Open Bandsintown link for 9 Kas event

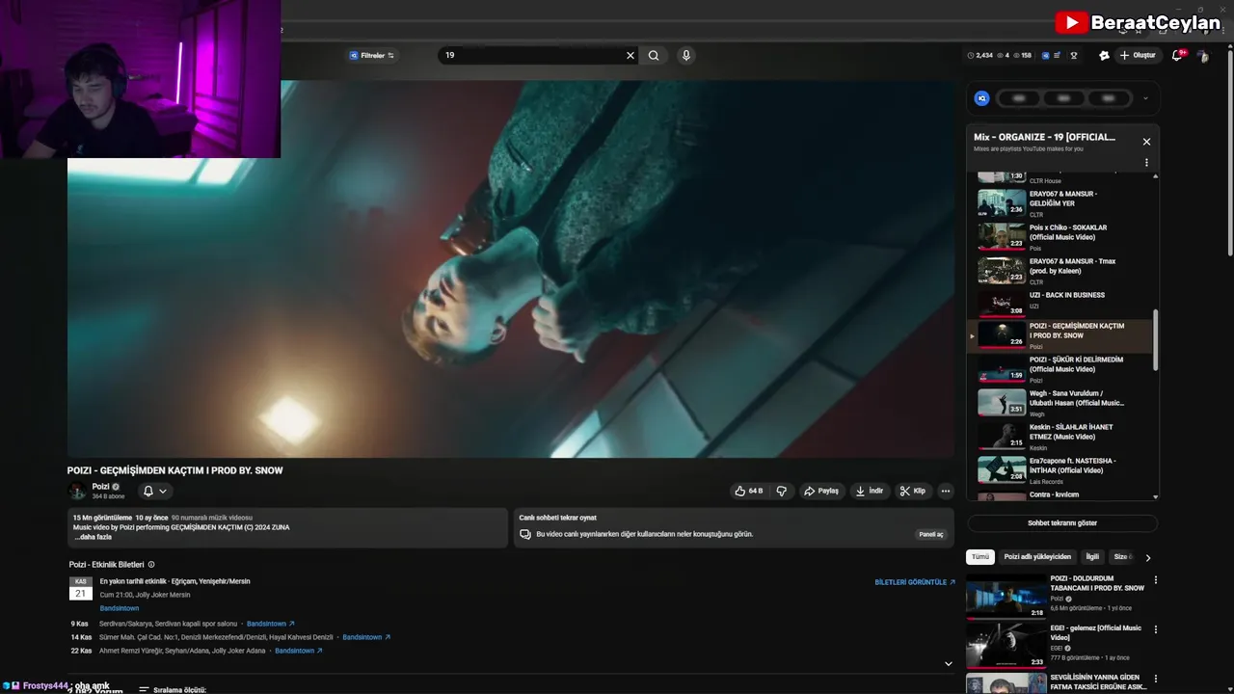coord(270,624)
